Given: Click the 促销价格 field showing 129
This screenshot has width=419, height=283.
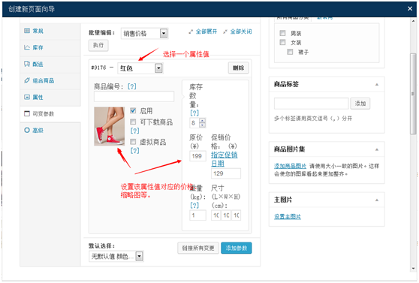Looking at the screenshot, I should coord(226,173).
